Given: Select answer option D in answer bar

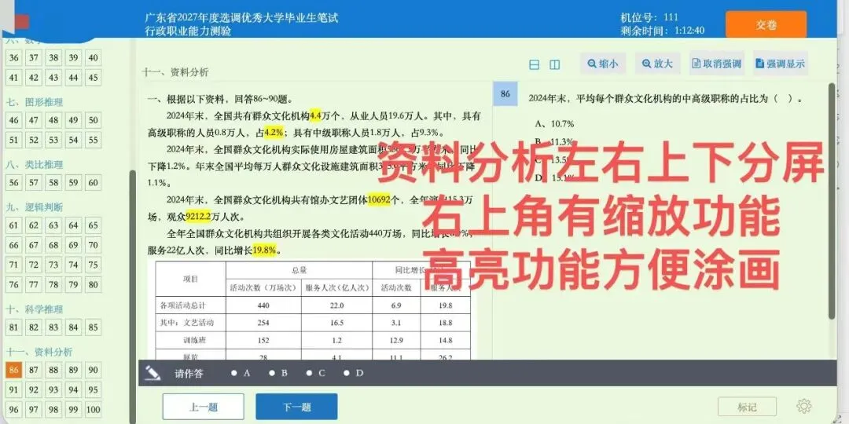Looking at the screenshot, I should pyautogui.click(x=353, y=373).
